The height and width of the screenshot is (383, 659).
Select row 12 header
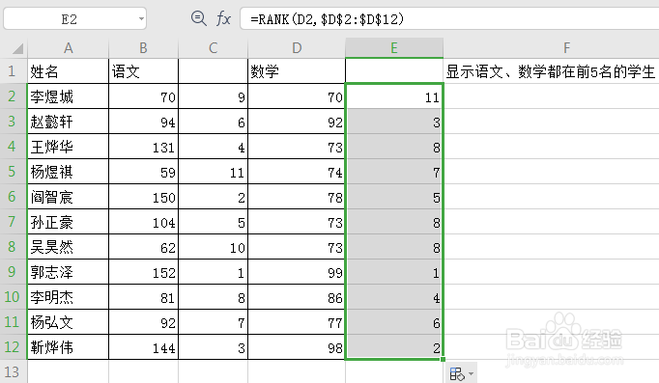point(14,347)
